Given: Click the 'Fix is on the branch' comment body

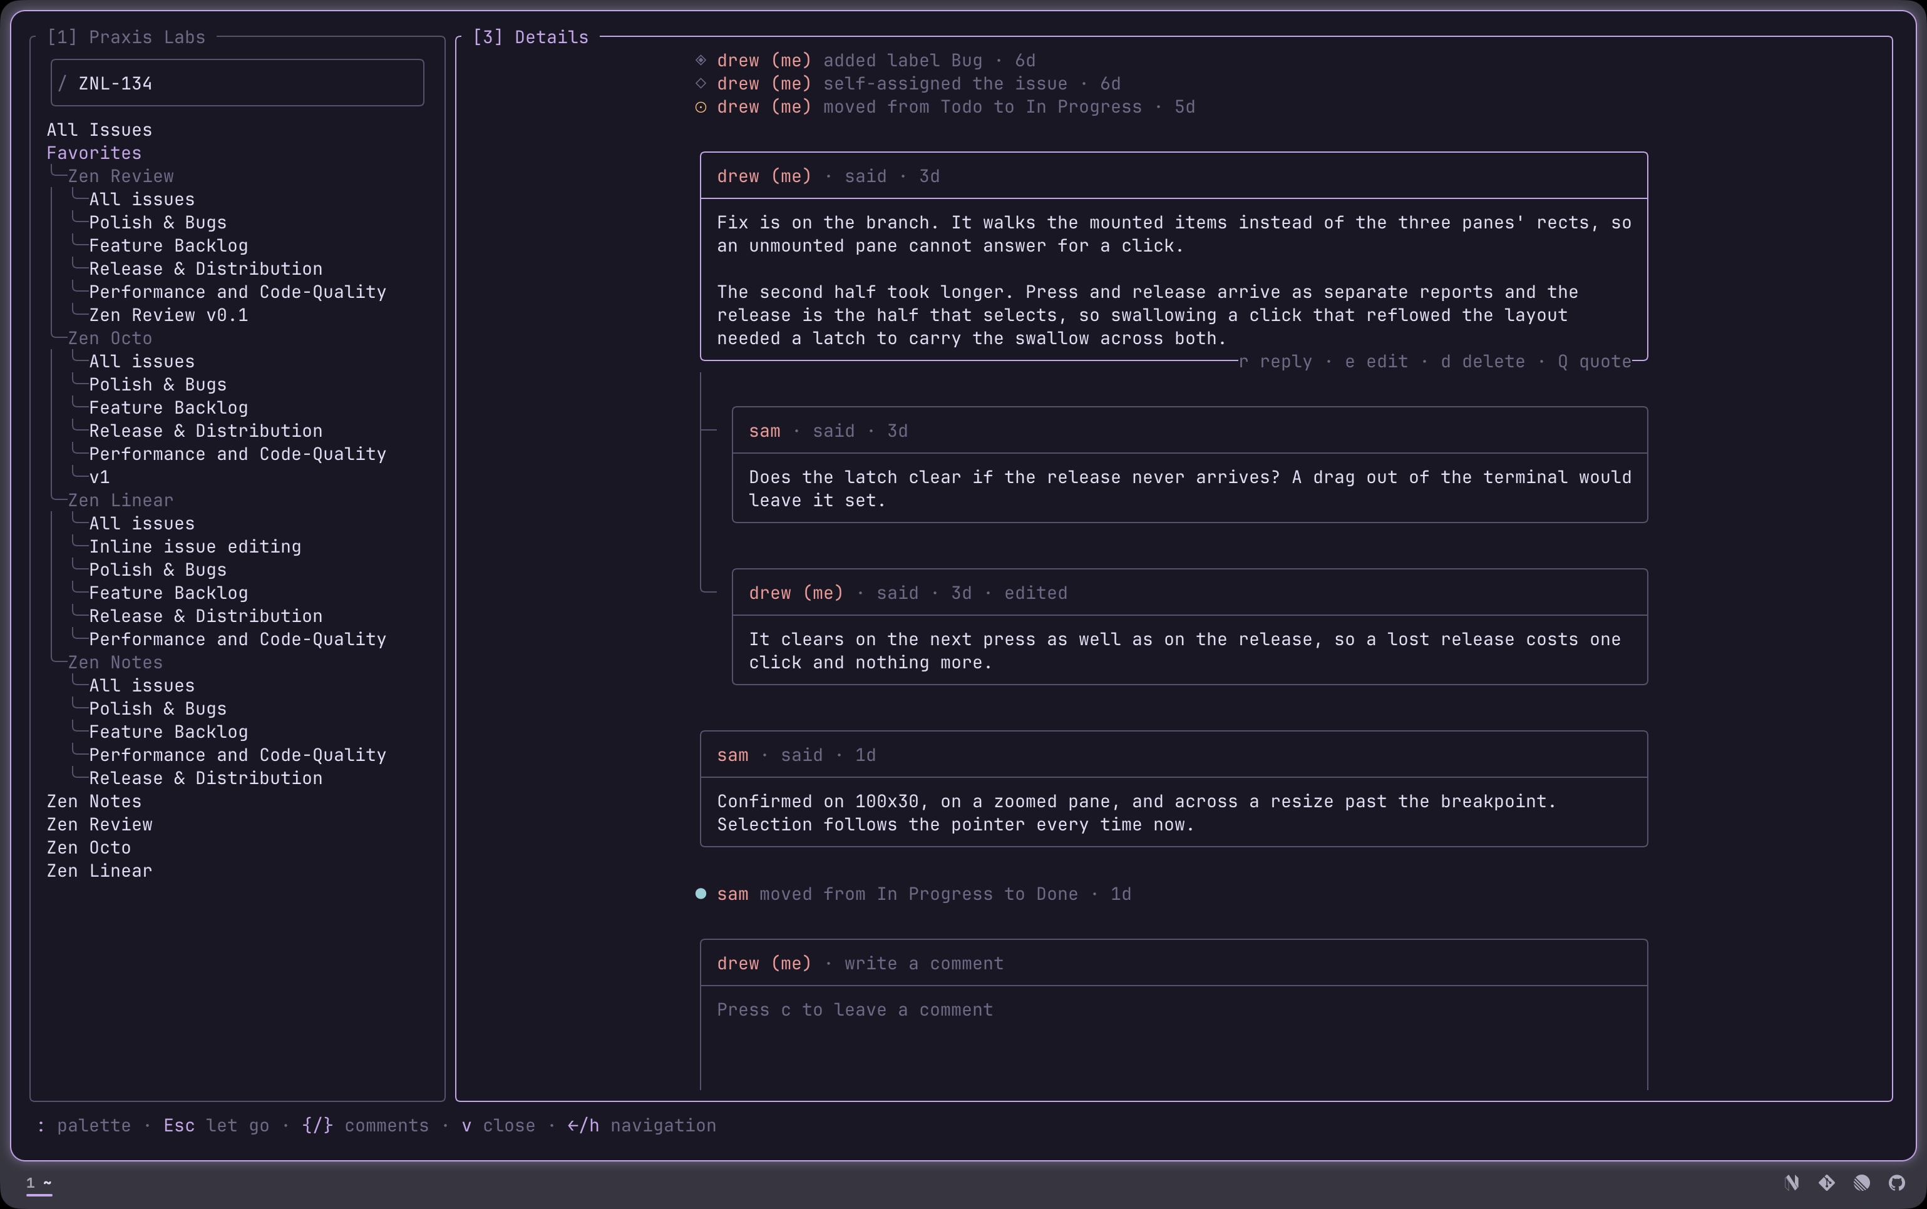Looking at the screenshot, I should coord(1173,280).
